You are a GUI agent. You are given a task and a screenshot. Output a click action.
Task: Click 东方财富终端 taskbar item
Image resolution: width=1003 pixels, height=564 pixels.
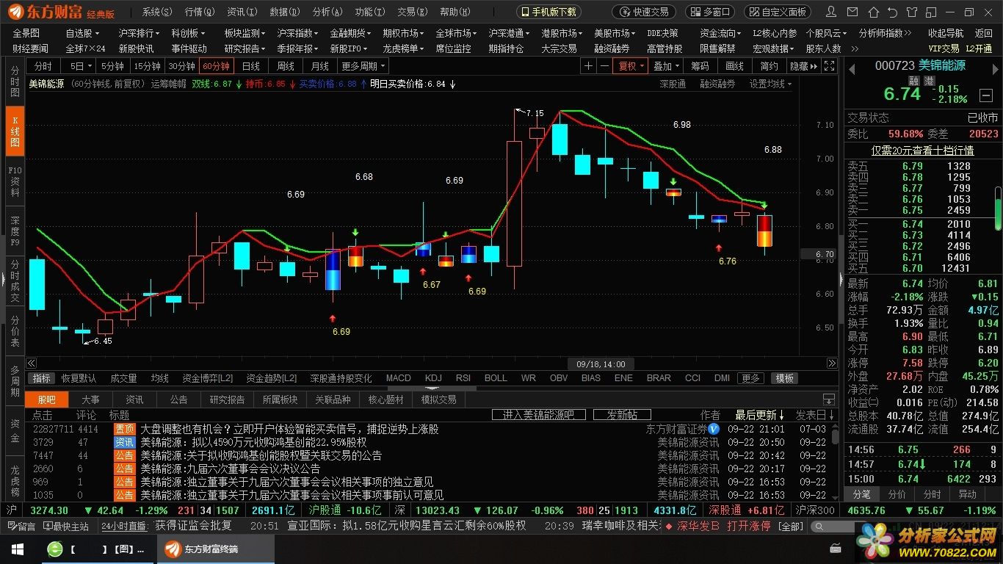click(217, 549)
